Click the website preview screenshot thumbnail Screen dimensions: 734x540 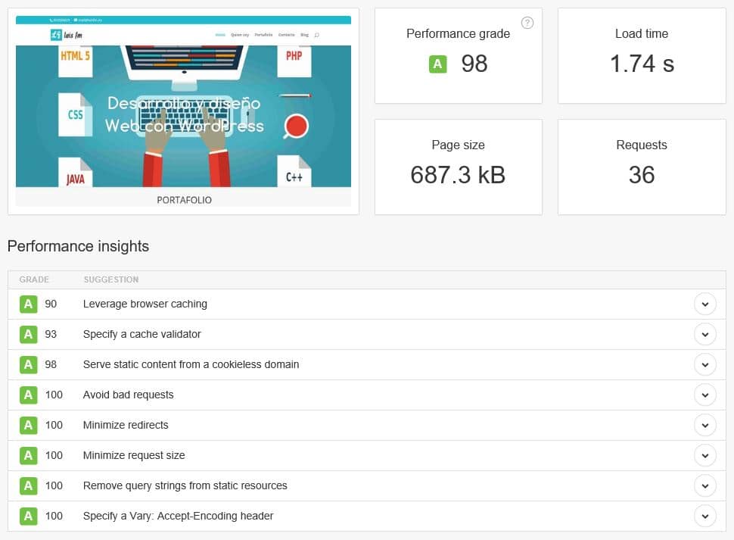point(183,111)
